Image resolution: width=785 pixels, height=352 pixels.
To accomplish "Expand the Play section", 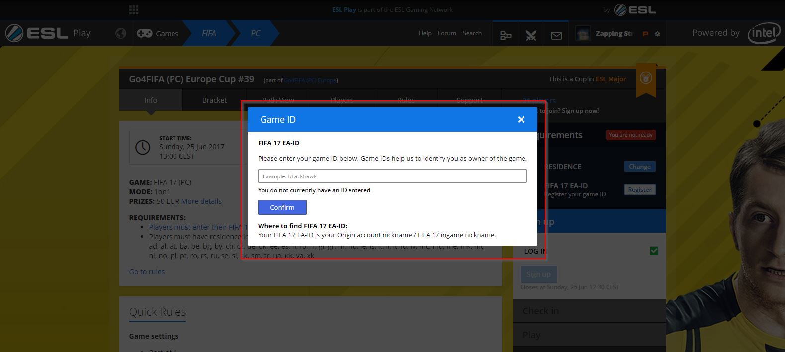I will pos(590,335).
